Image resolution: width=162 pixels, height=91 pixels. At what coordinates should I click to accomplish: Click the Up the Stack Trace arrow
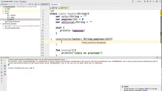pyautogui.click(x=5, y=60)
